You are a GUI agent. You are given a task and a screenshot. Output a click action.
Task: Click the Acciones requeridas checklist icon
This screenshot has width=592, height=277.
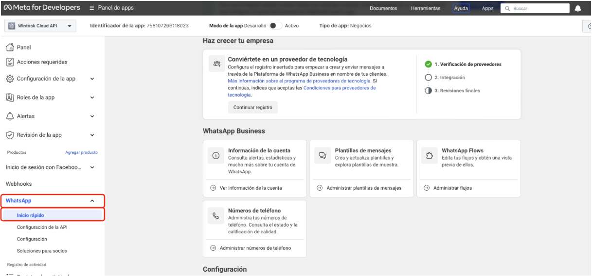9,62
